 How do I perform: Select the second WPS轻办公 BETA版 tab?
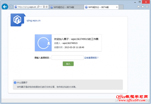click(101, 7)
